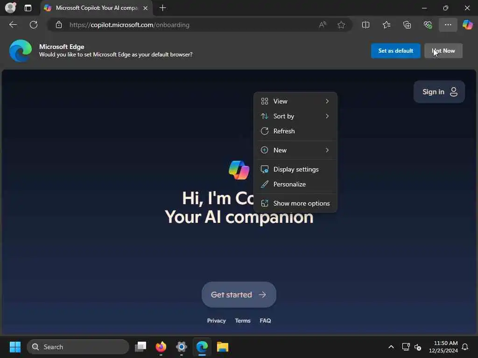
Task: Select Personalize in context menu
Action: (295, 184)
